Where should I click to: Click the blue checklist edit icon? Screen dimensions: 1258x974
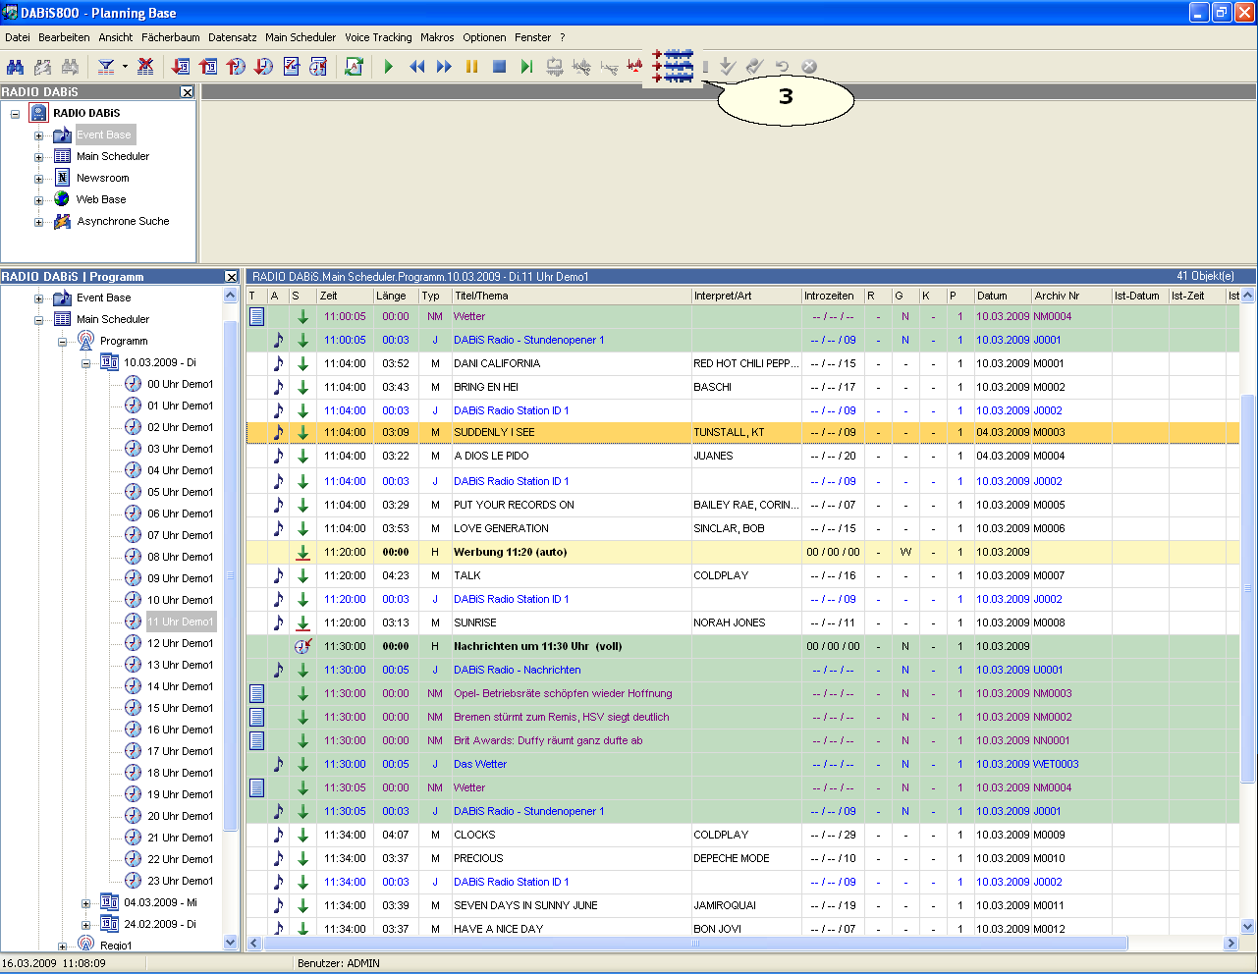(x=291, y=67)
